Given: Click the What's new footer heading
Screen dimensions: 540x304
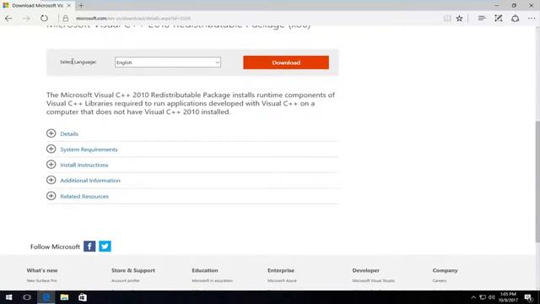Looking at the screenshot, I should (42, 270).
